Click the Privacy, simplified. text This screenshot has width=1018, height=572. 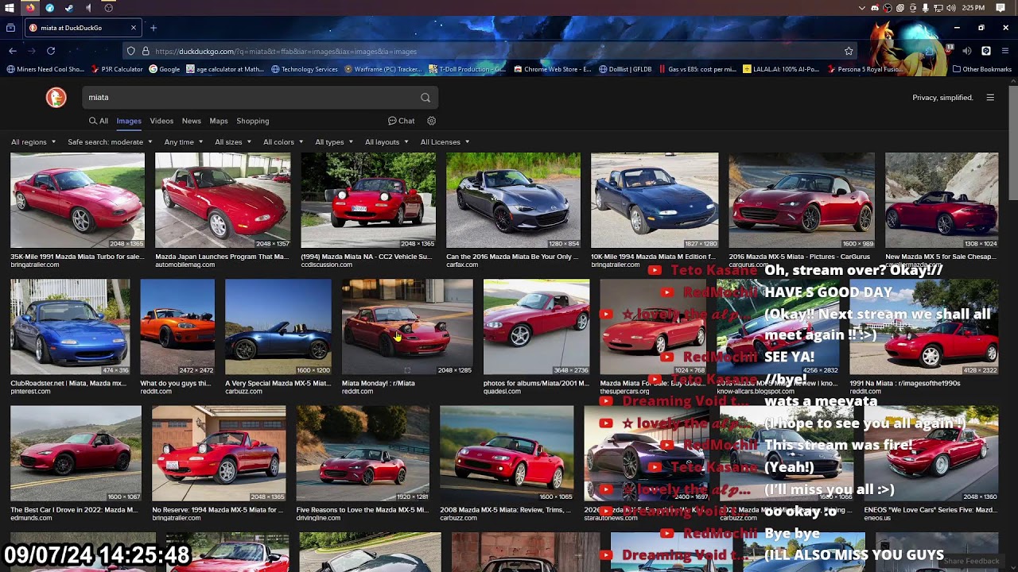[x=942, y=98]
